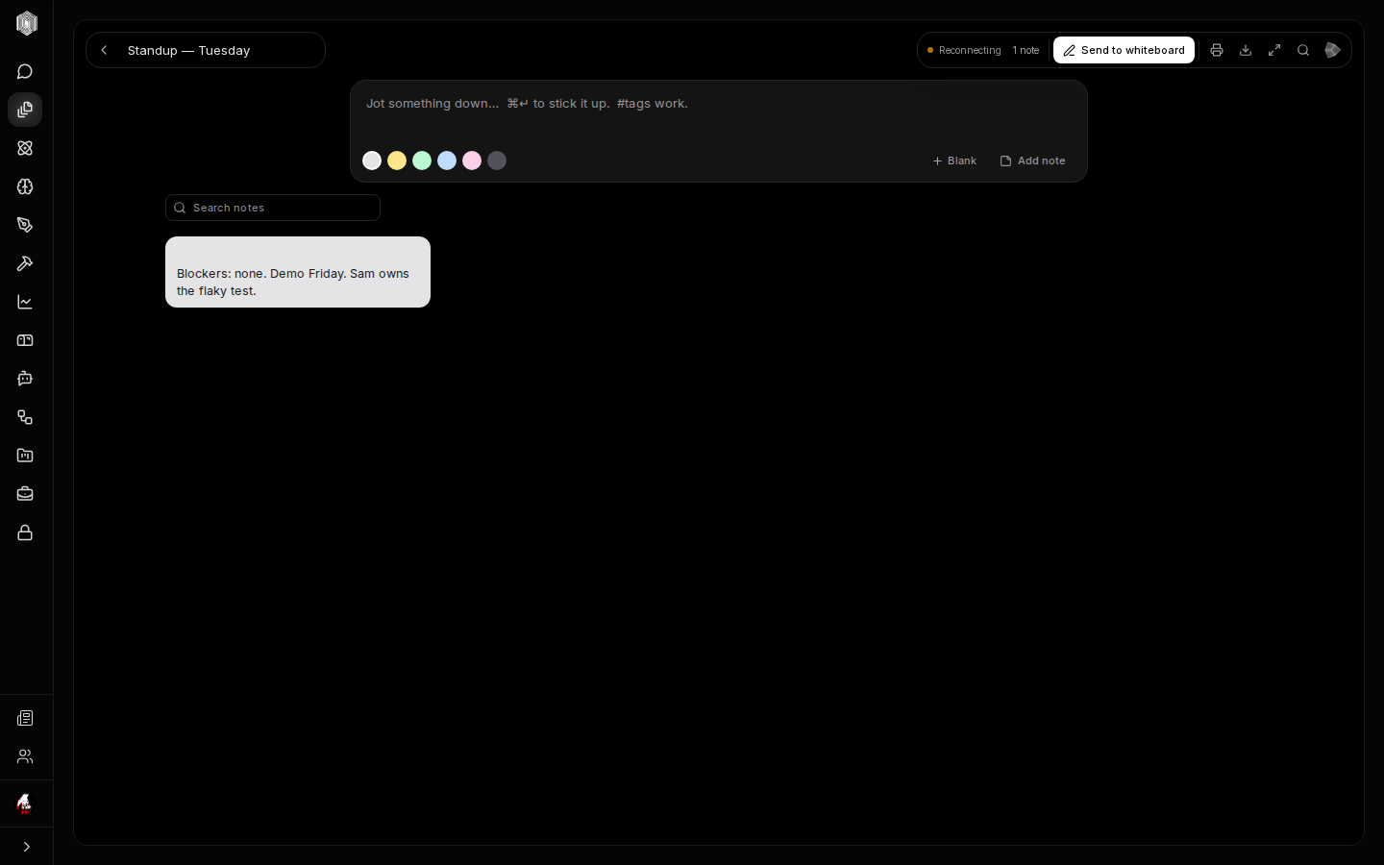The image size is (1384, 865).
Task: Open the hammer tool icon in the sidebar
Action: pos(25,263)
